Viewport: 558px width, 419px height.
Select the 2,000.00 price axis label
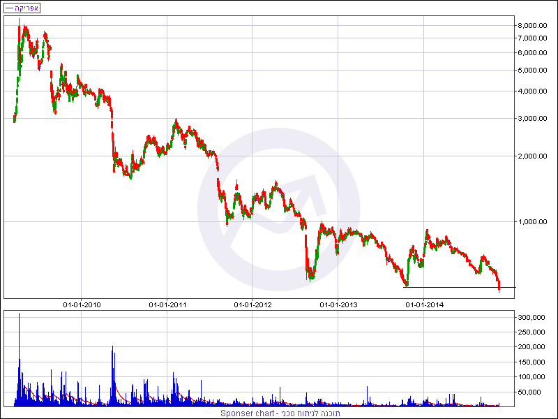click(x=532, y=156)
